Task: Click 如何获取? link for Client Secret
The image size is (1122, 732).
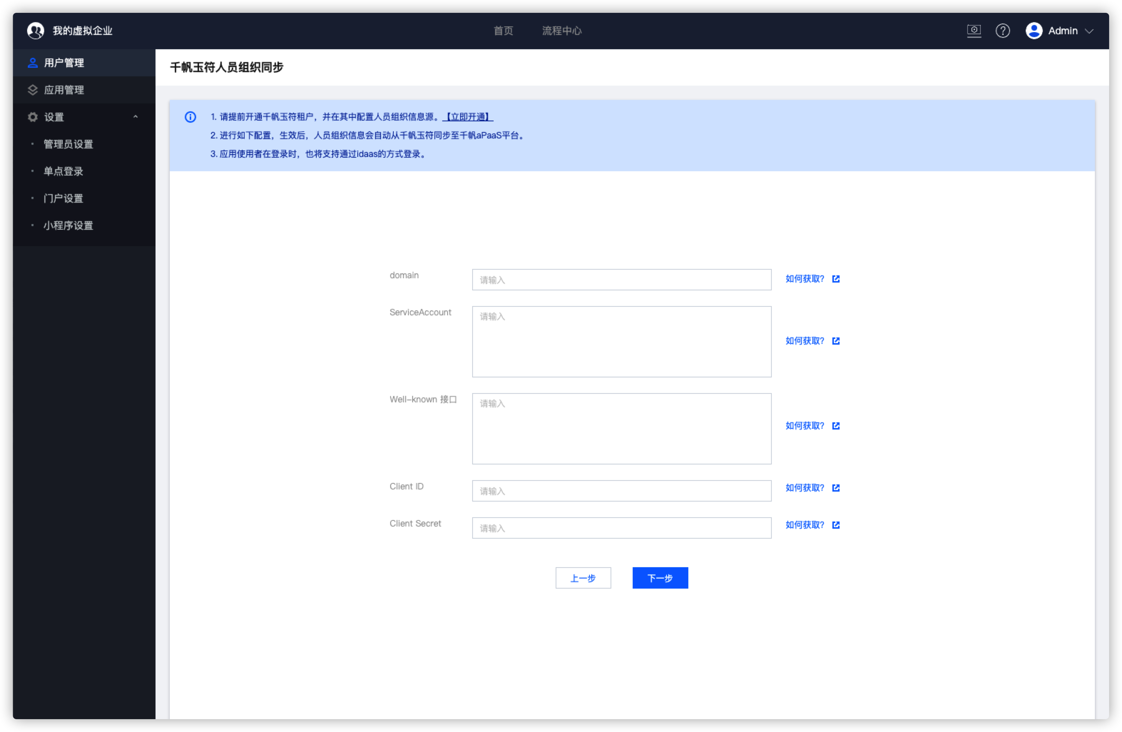Action: 804,524
